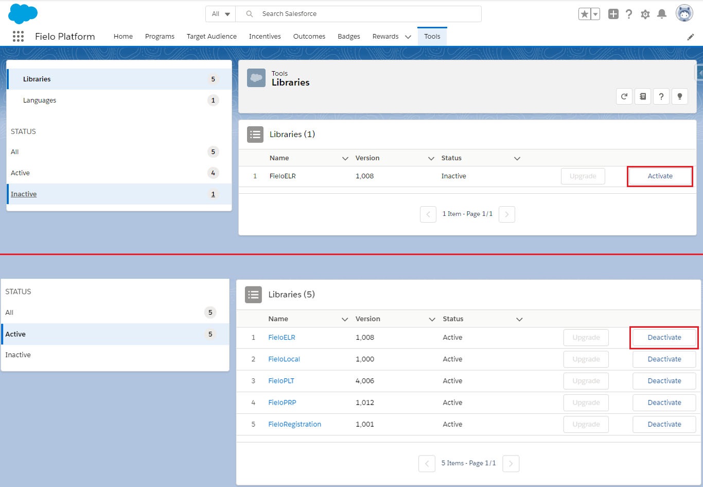
Task: Open Version column menu in Libraries (1)
Action: tap(431, 159)
